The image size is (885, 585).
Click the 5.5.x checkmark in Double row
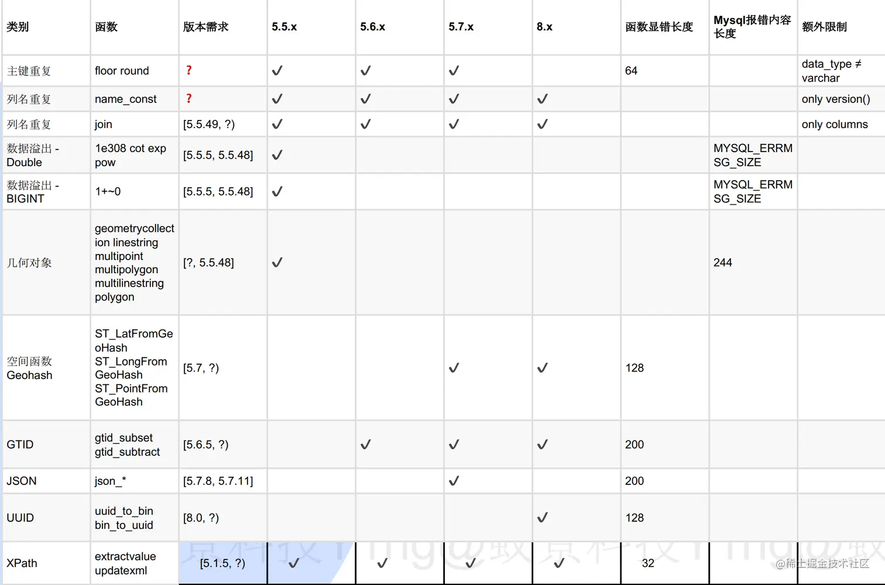point(277,155)
